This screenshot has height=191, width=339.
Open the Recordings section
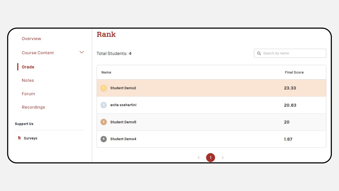(x=33, y=107)
